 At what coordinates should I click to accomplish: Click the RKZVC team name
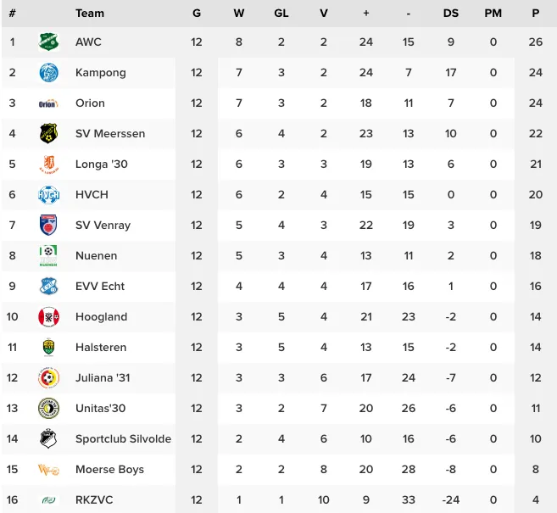point(94,500)
